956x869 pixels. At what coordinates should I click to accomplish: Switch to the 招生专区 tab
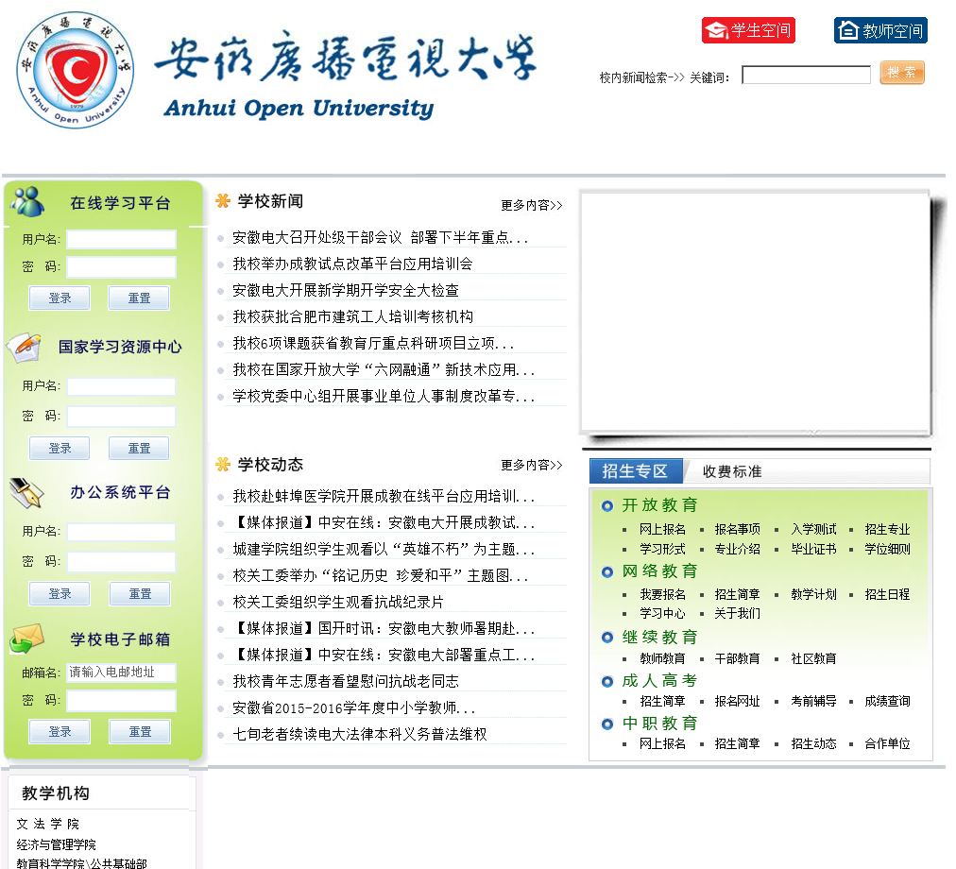[636, 471]
